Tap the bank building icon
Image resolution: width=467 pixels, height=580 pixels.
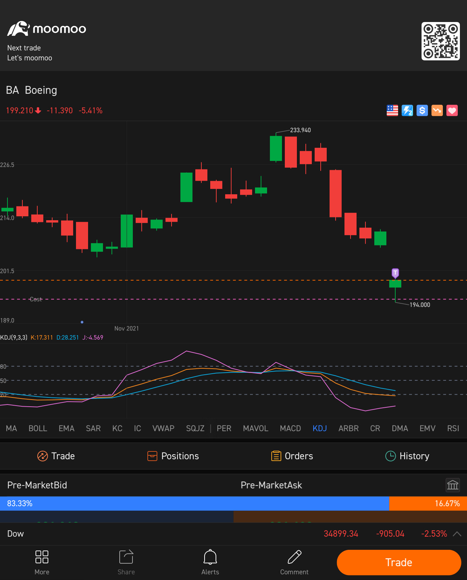pos(453,485)
